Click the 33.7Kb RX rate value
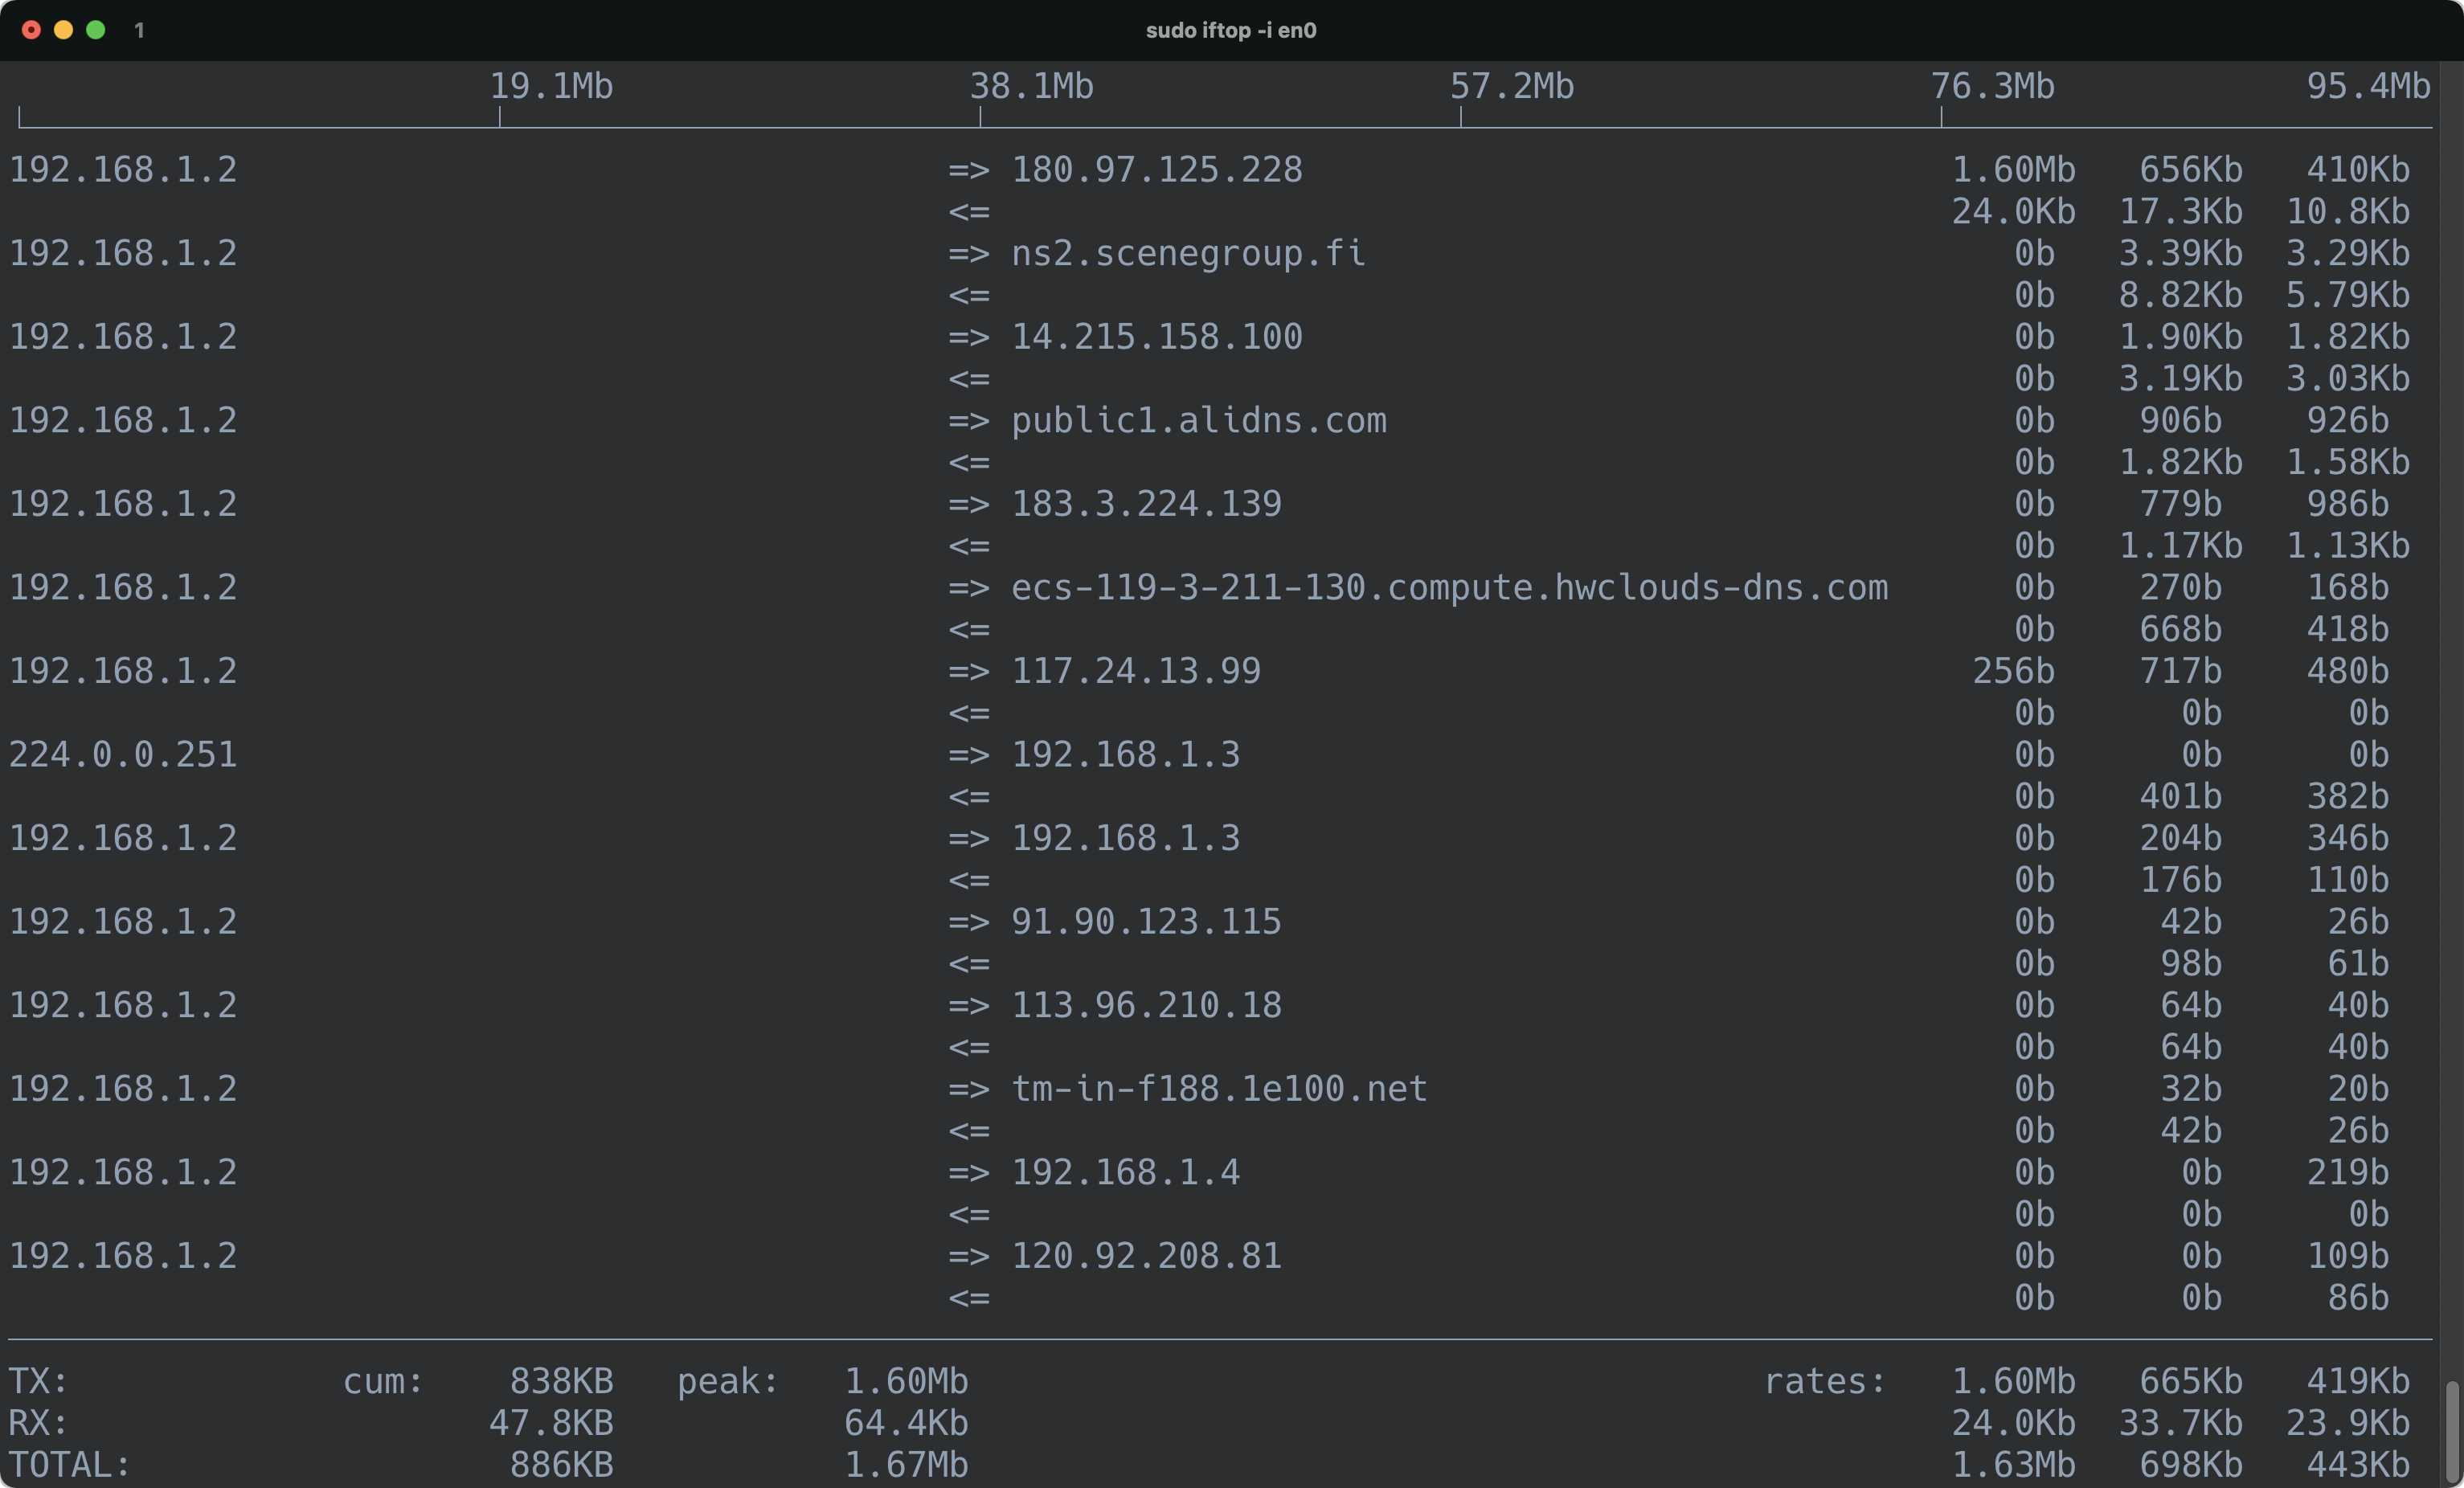2464x1488 pixels. point(2181,1423)
